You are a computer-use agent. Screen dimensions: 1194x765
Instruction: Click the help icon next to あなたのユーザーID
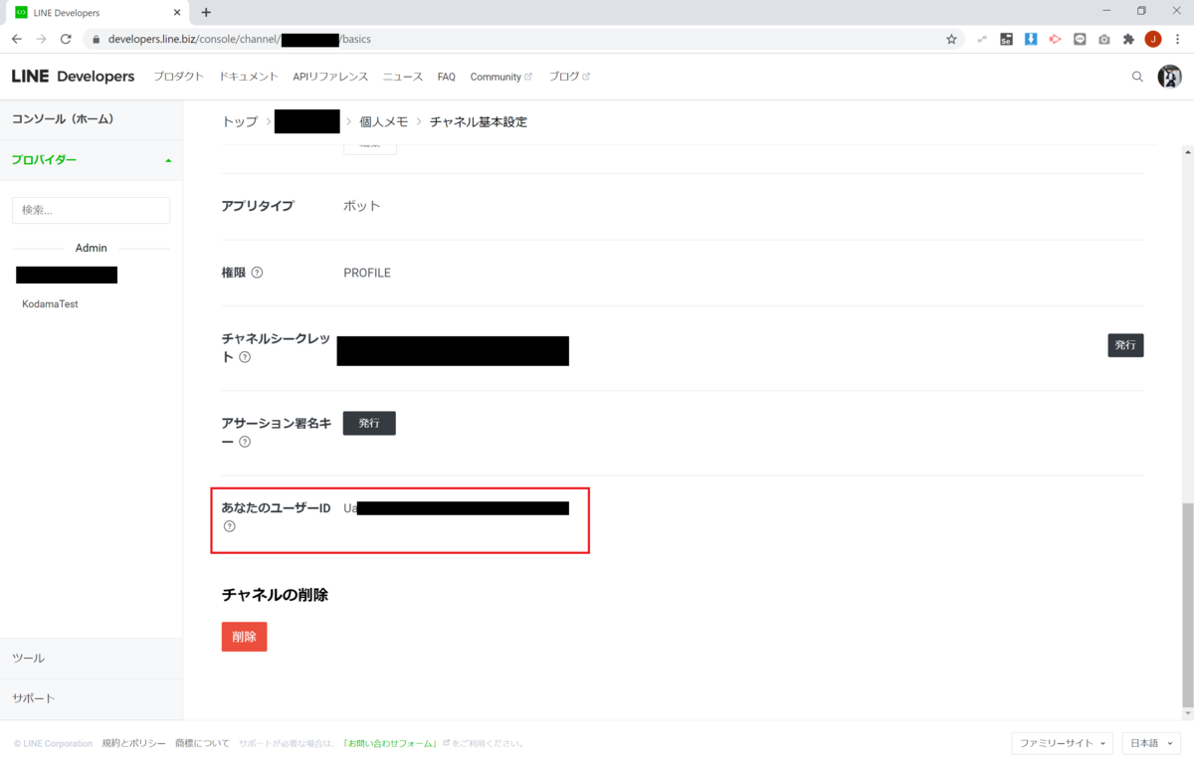pyautogui.click(x=230, y=527)
